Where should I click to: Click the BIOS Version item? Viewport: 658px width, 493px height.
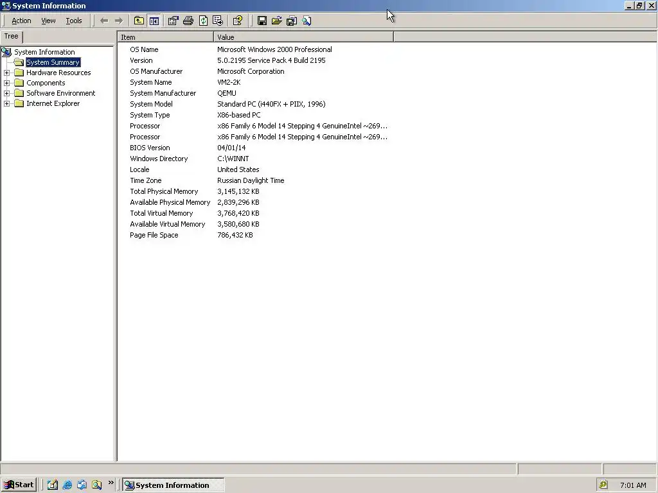pos(150,148)
